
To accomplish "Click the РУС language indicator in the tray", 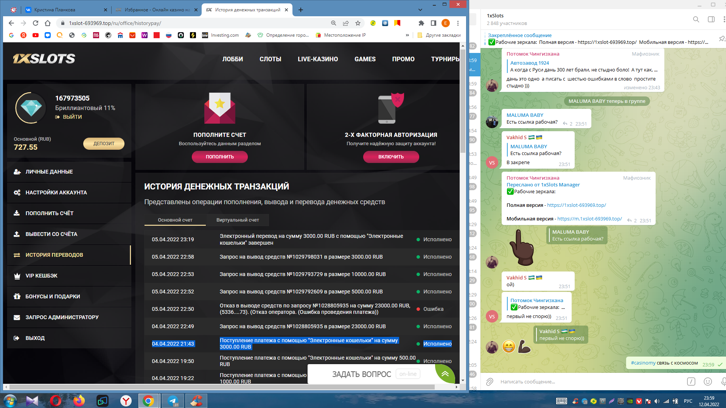I will tap(688, 401).
